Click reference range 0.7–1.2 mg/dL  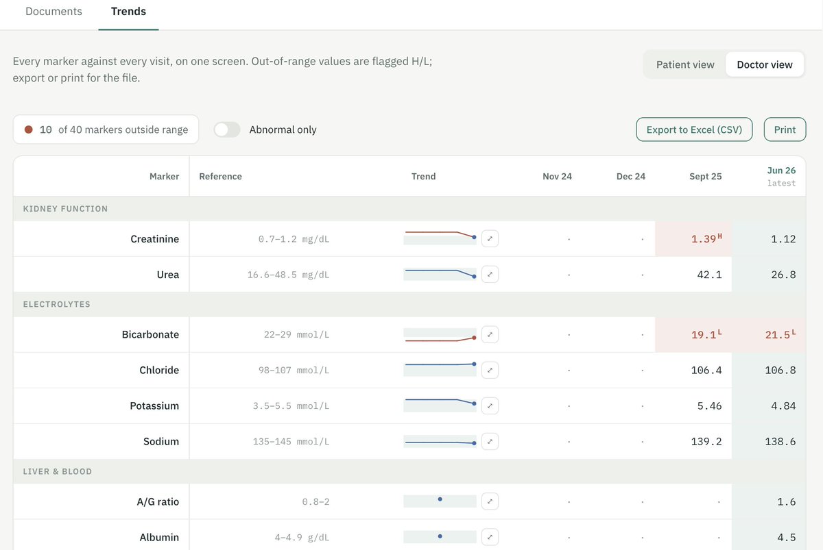(x=294, y=239)
